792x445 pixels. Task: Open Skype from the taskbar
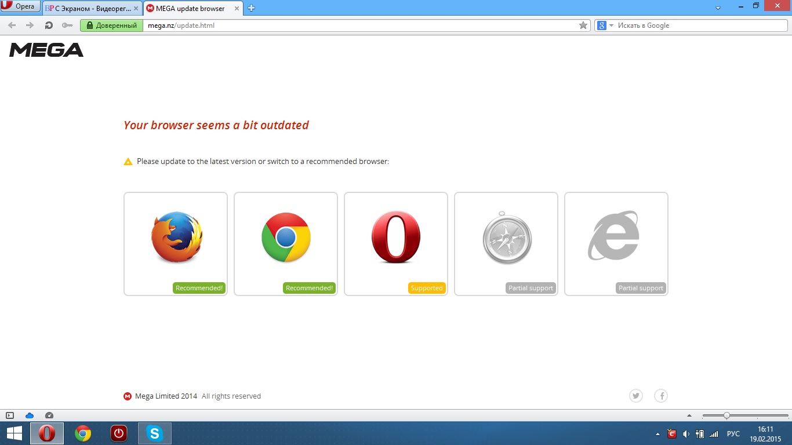155,433
